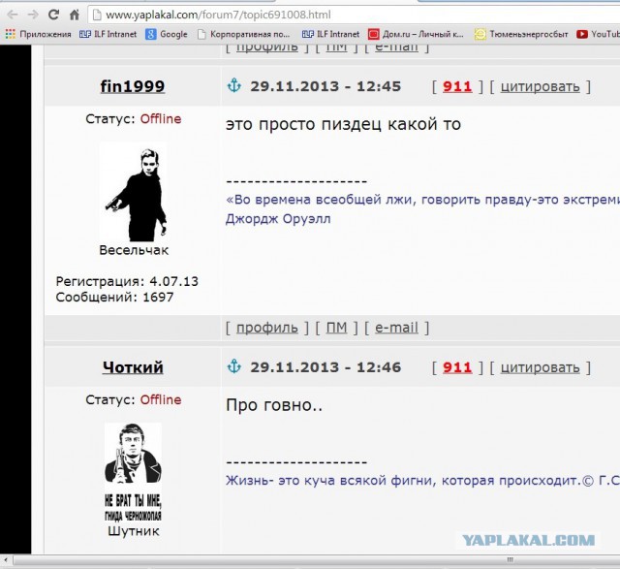Open the Приложения apps bookmark
The height and width of the screenshot is (569, 620).
[39, 34]
